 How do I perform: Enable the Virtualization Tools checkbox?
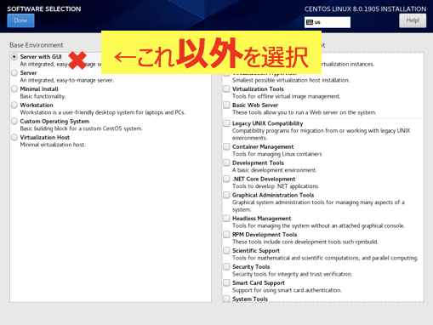(x=226, y=89)
